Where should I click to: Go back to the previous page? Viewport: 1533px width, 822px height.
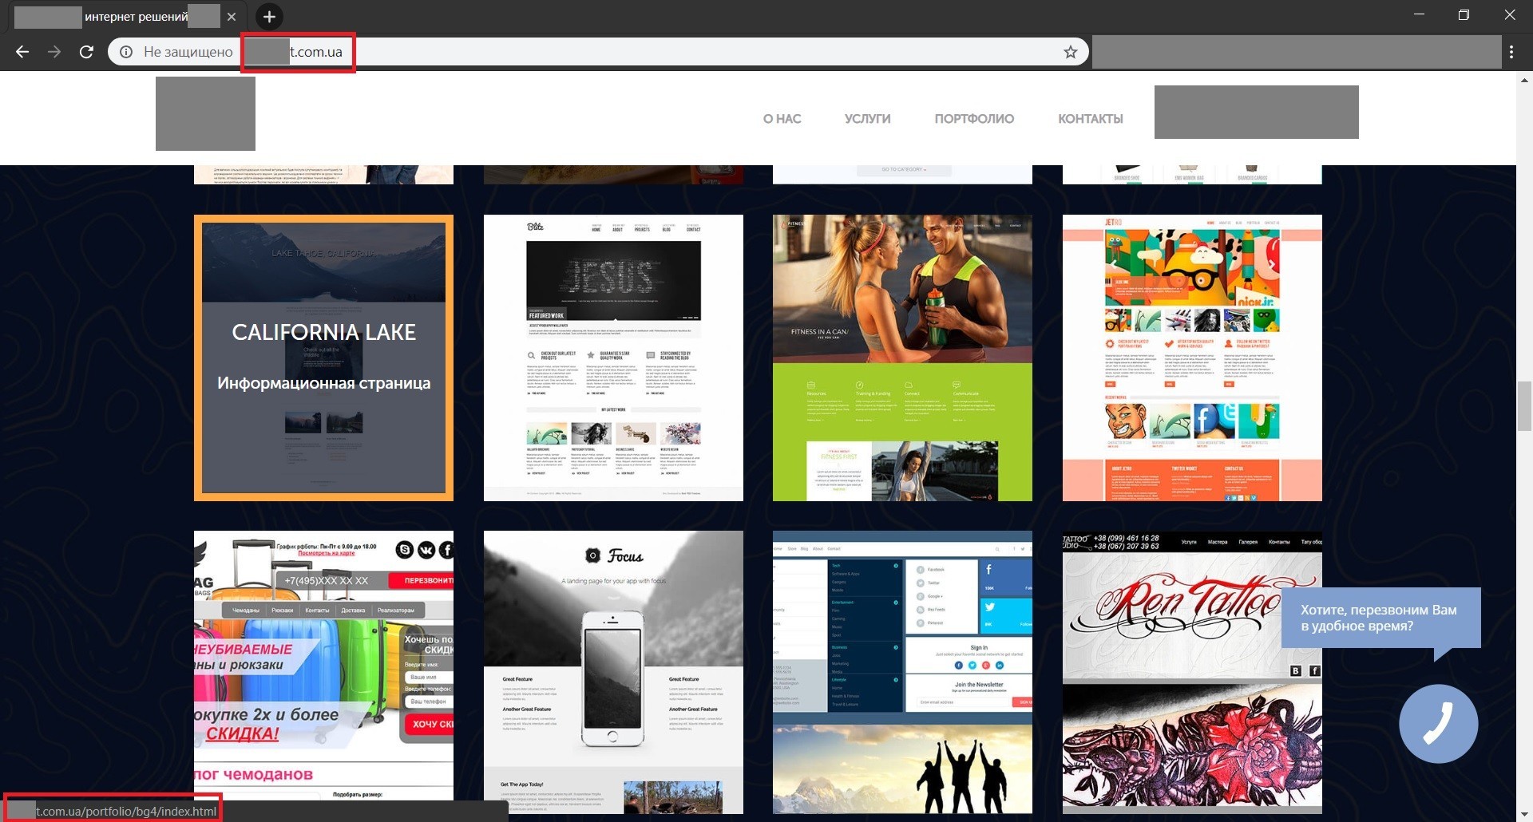pos(22,52)
